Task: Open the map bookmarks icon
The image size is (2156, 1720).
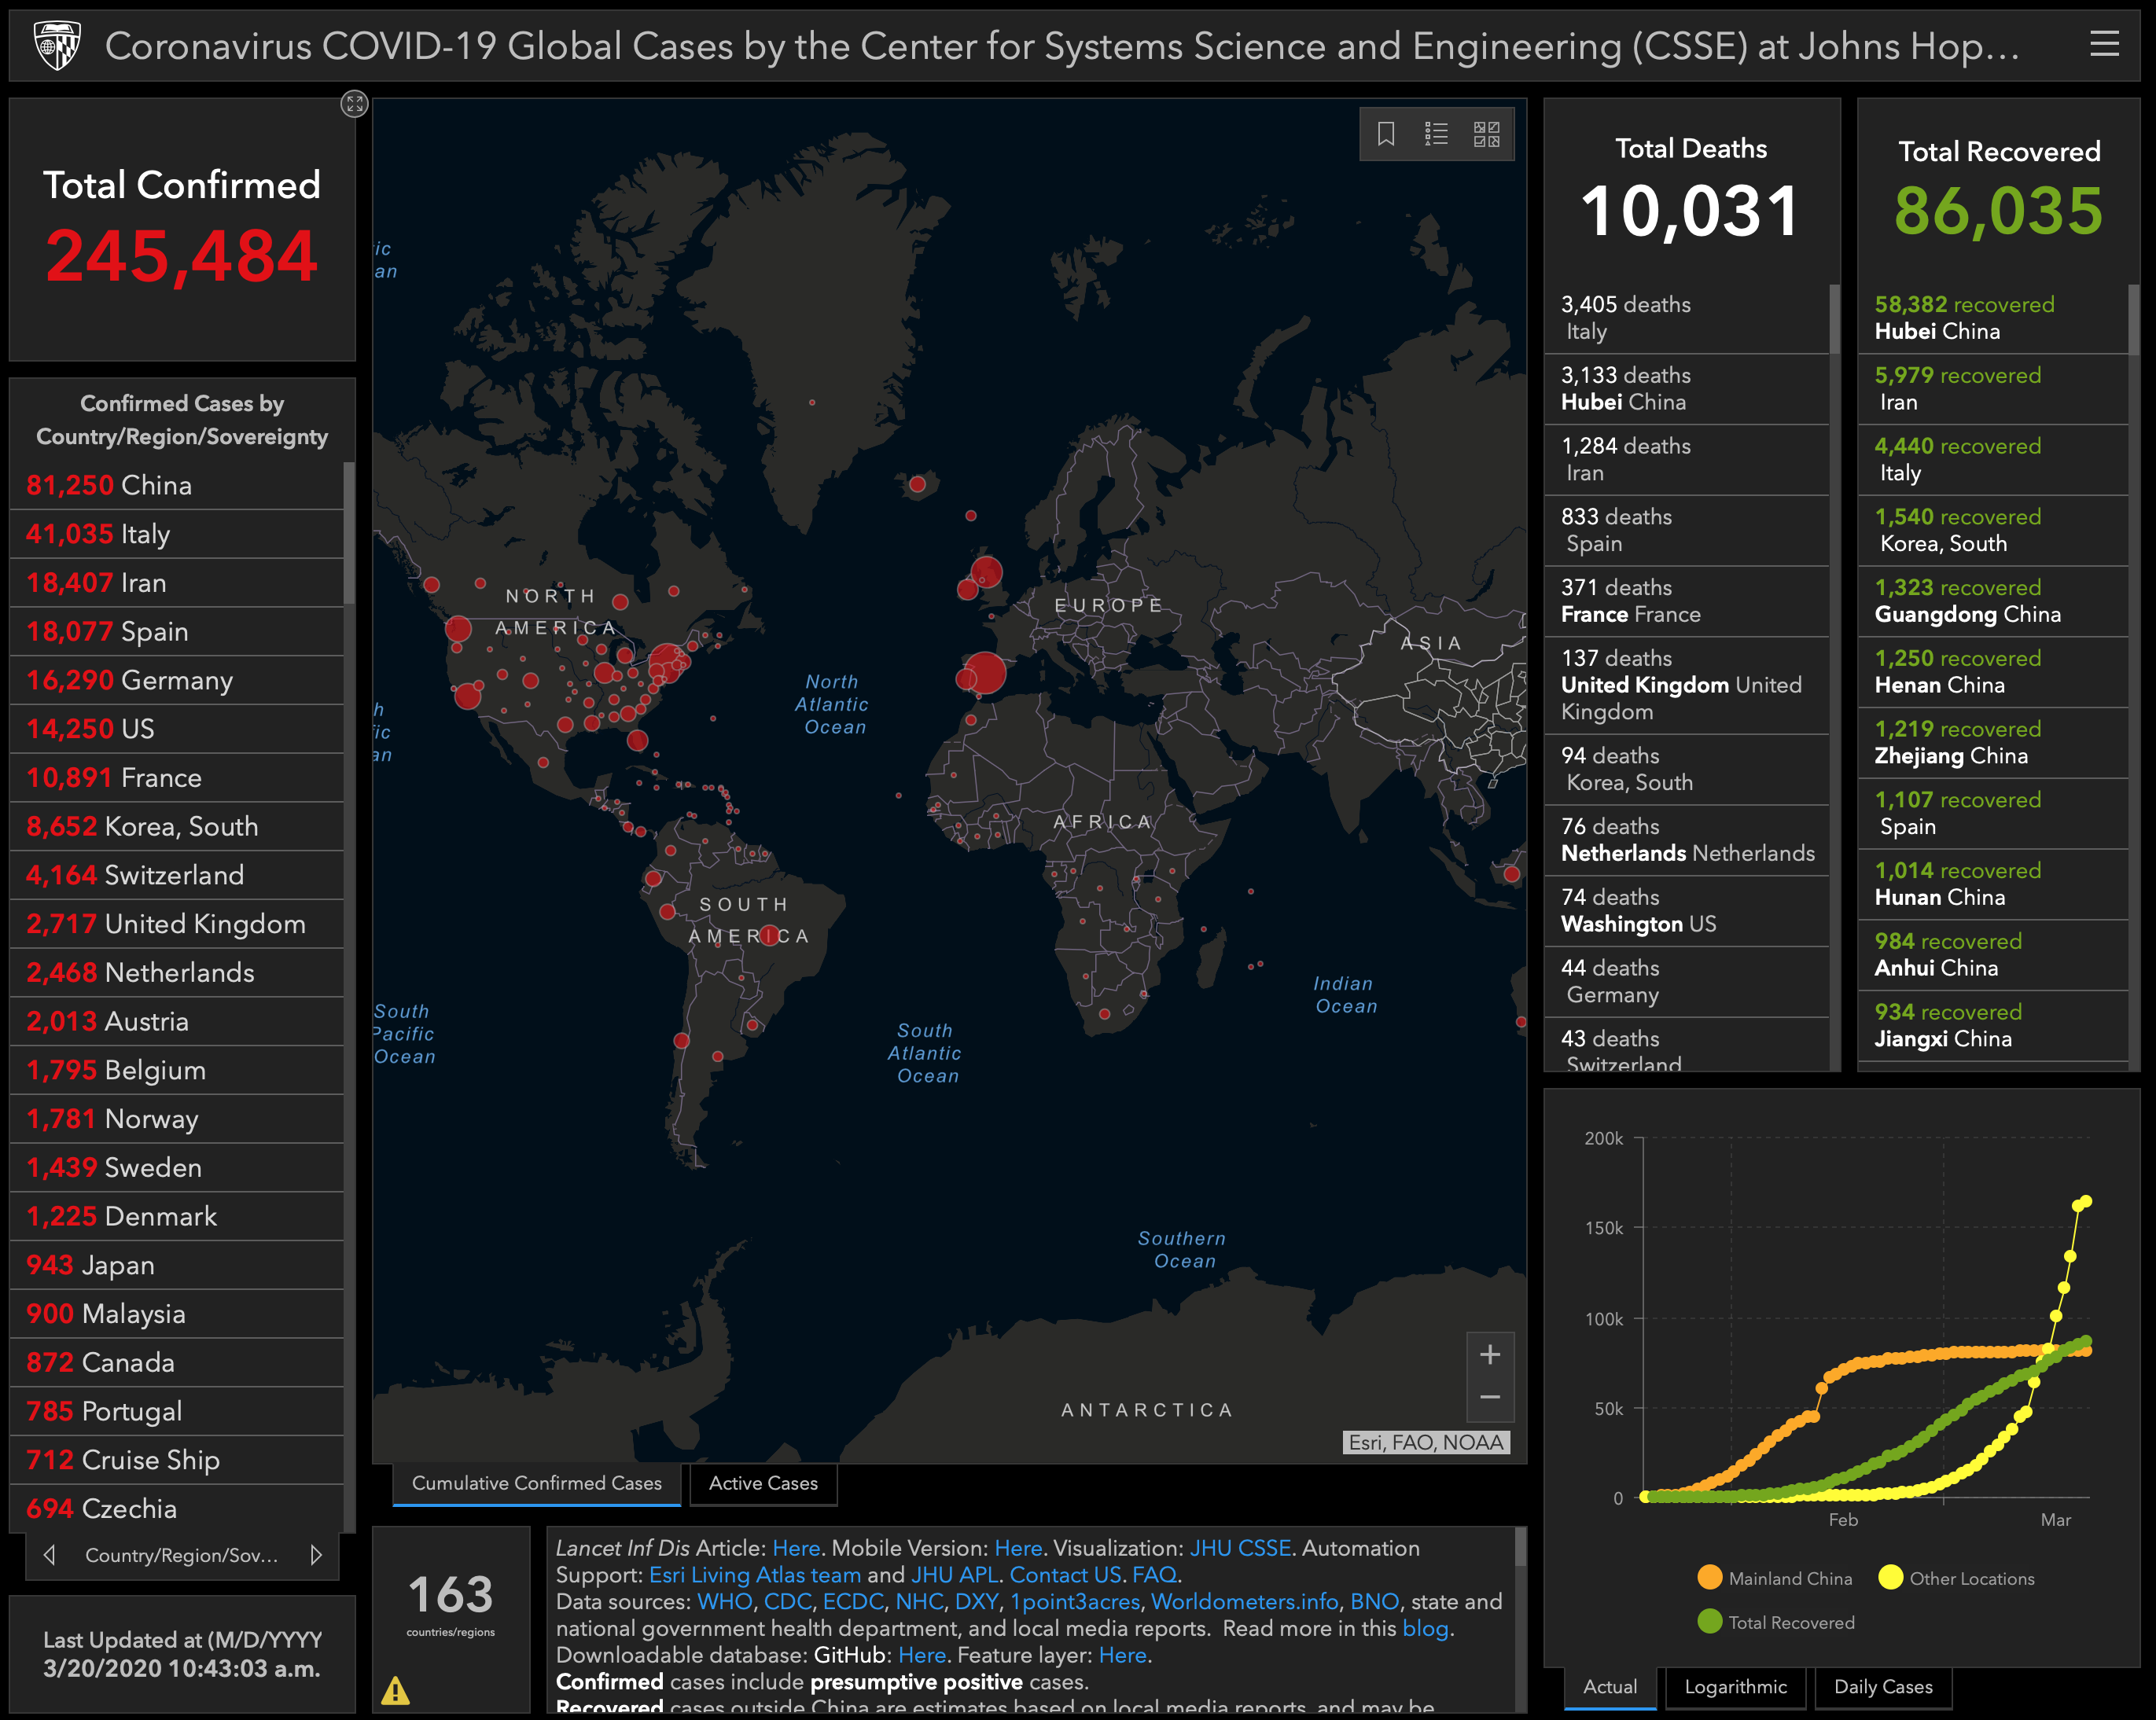Action: [x=1386, y=134]
